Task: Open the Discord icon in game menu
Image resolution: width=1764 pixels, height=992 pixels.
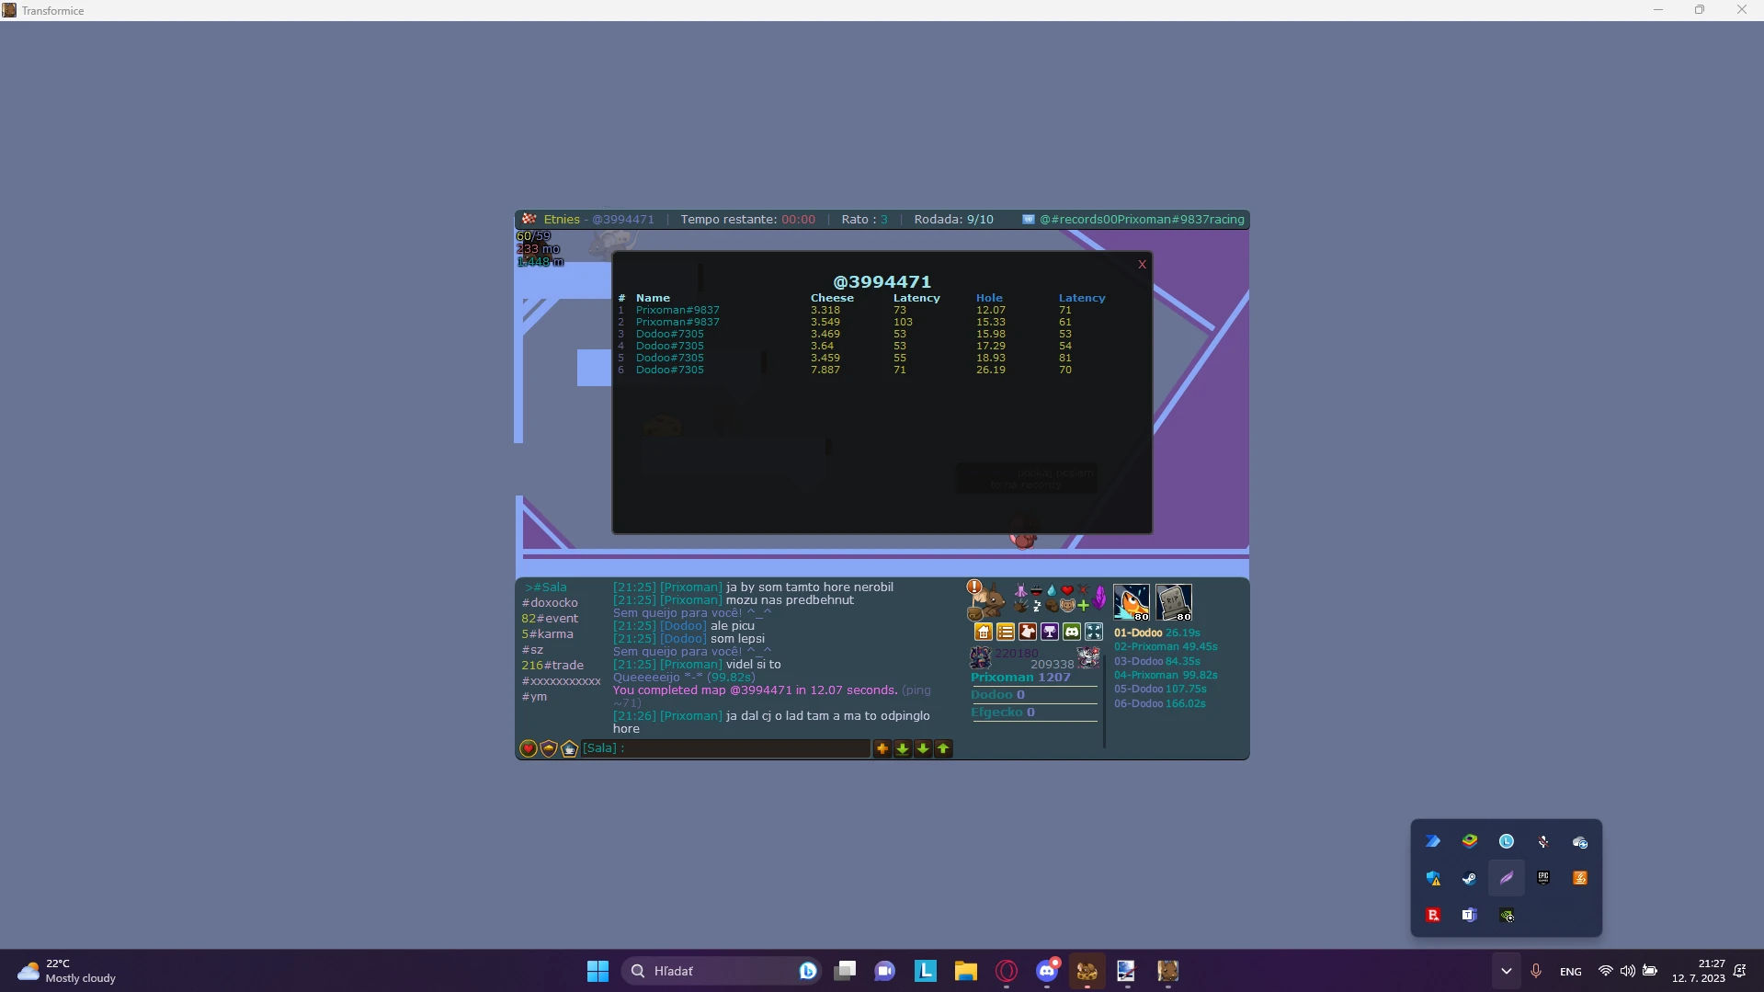Action: [1072, 632]
